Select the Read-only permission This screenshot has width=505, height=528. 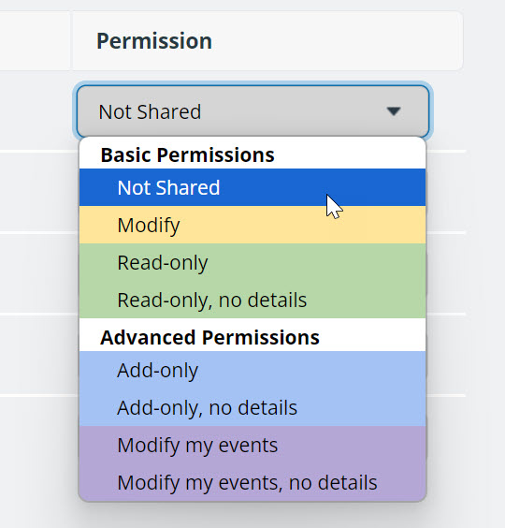252,262
